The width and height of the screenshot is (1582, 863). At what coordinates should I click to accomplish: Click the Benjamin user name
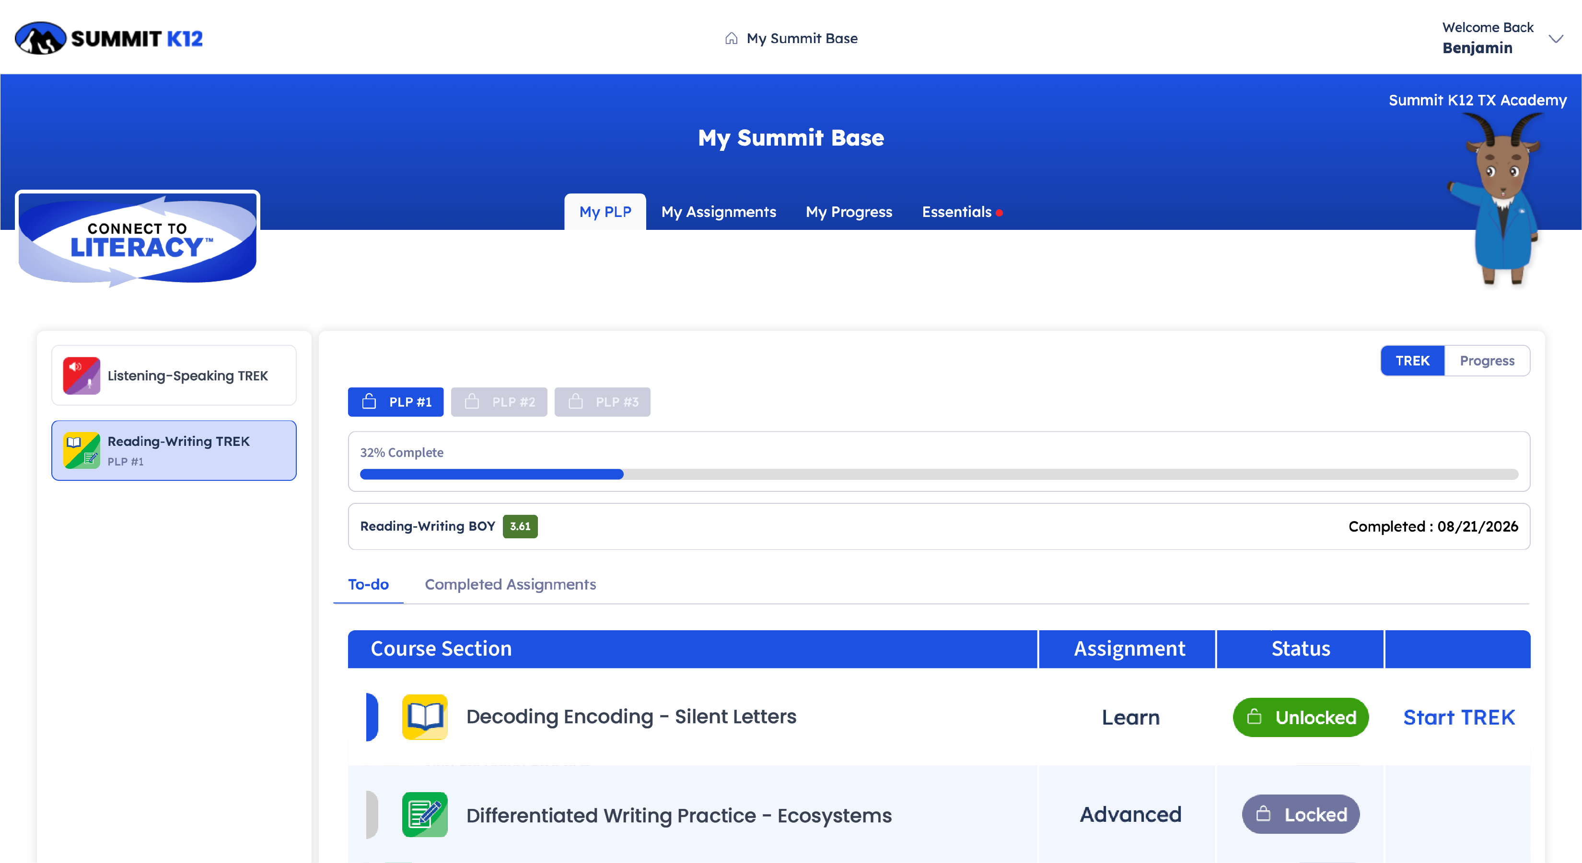coord(1477,48)
